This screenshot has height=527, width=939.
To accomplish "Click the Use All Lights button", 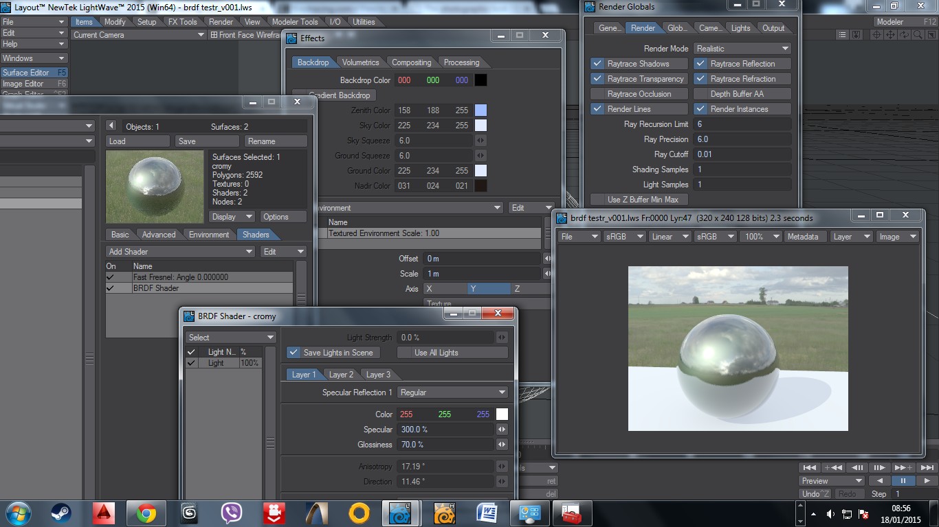I will pyautogui.click(x=452, y=353).
